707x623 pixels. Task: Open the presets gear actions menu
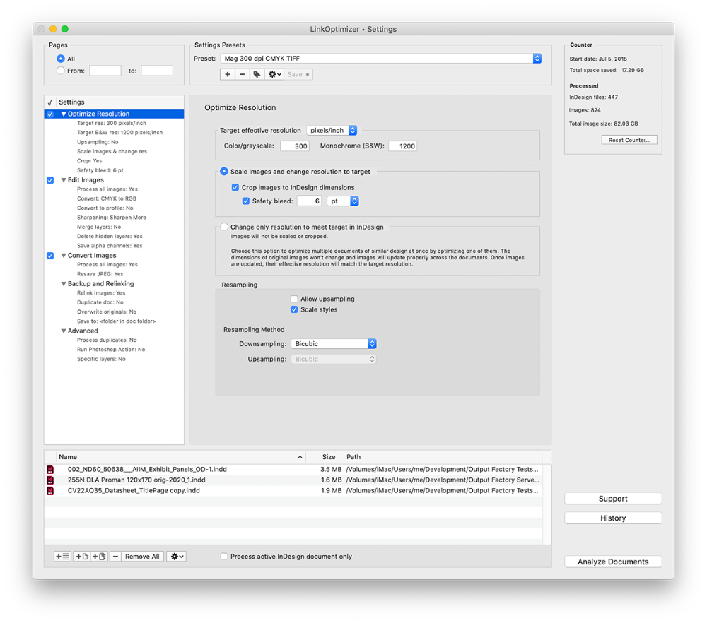(x=274, y=74)
